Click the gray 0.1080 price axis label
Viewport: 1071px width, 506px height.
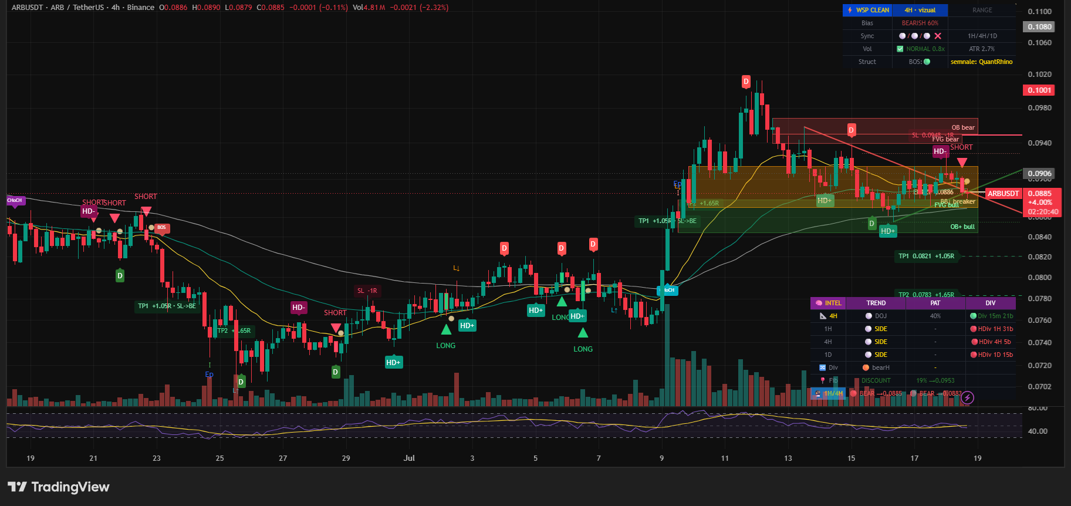(1039, 27)
